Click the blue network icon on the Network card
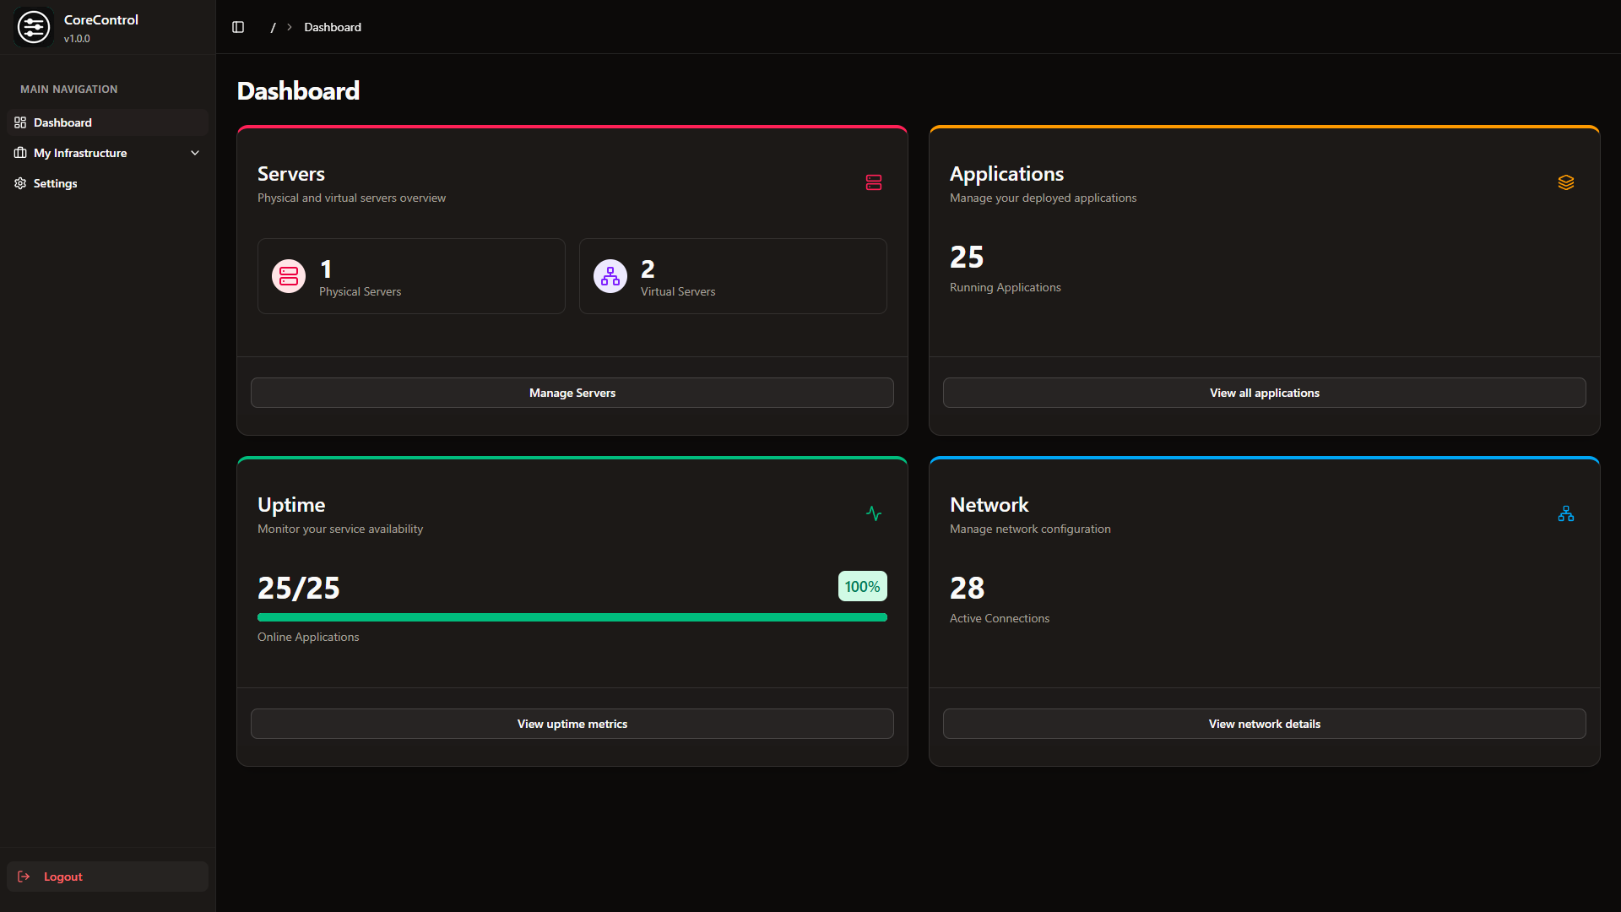Viewport: 1621px width, 912px height. pos(1566,513)
